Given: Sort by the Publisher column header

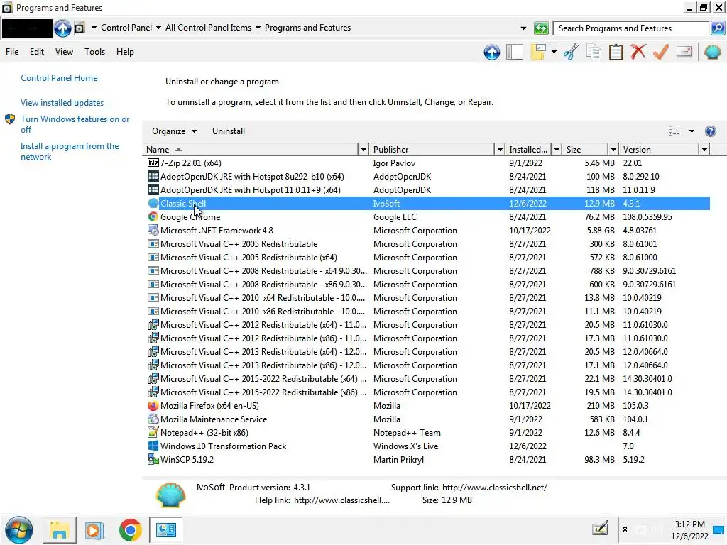Looking at the screenshot, I should point(432,150).
